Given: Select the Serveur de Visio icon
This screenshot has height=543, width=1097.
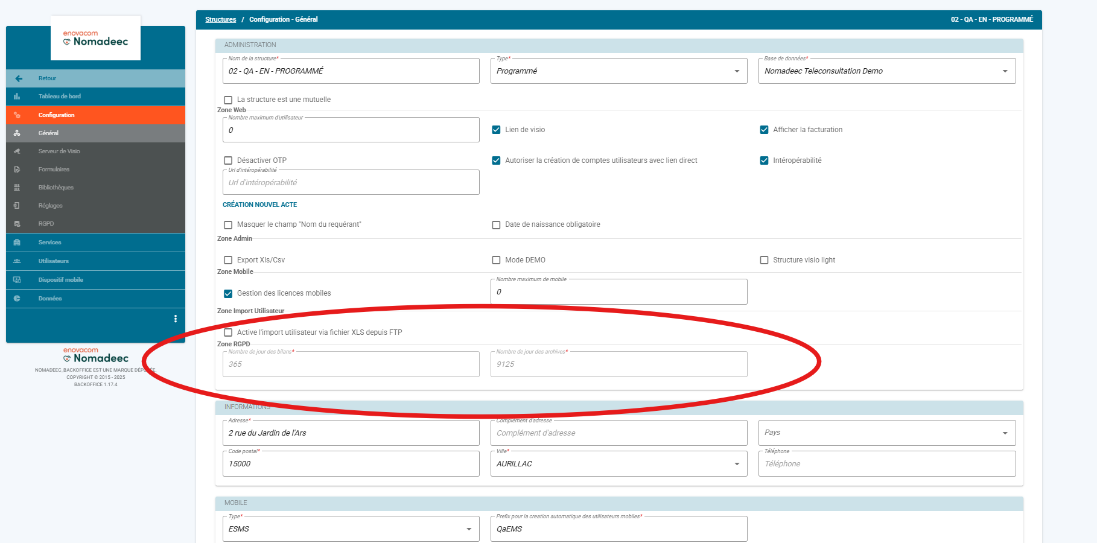Looking at the screenshot, I should coord(17,151).
